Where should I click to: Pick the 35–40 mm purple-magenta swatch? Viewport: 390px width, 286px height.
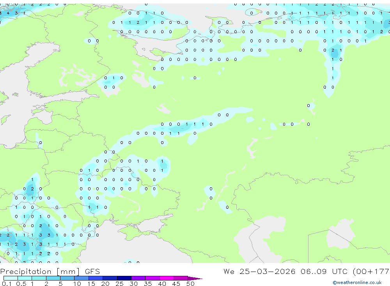tap(152, 278)
